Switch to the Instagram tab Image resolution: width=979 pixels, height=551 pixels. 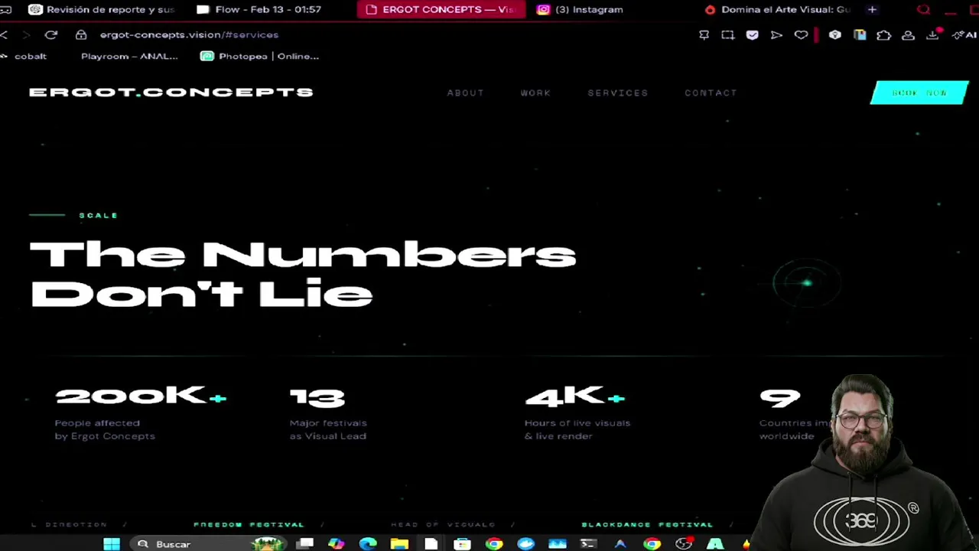(x=581, y=10)
